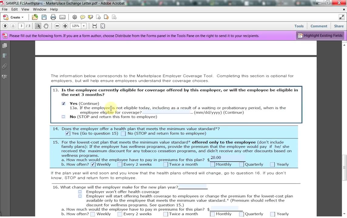Close the document with the menu bar x
Image resolution: width=347 pixels, height=218 pixels.
click(x=344, y=9)
